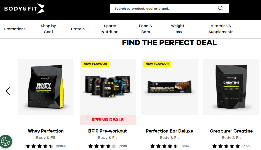Click NEW FLAVOUR badge on BF10 Pre-workout

[x=95, y=64]
